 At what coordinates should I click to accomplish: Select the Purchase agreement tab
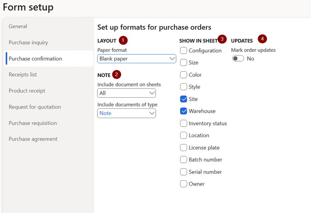(33, 139)
